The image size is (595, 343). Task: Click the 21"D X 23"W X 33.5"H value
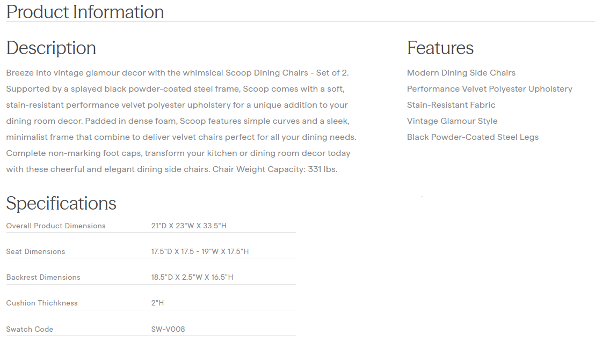pyautogui.click(x=189, y=226)
